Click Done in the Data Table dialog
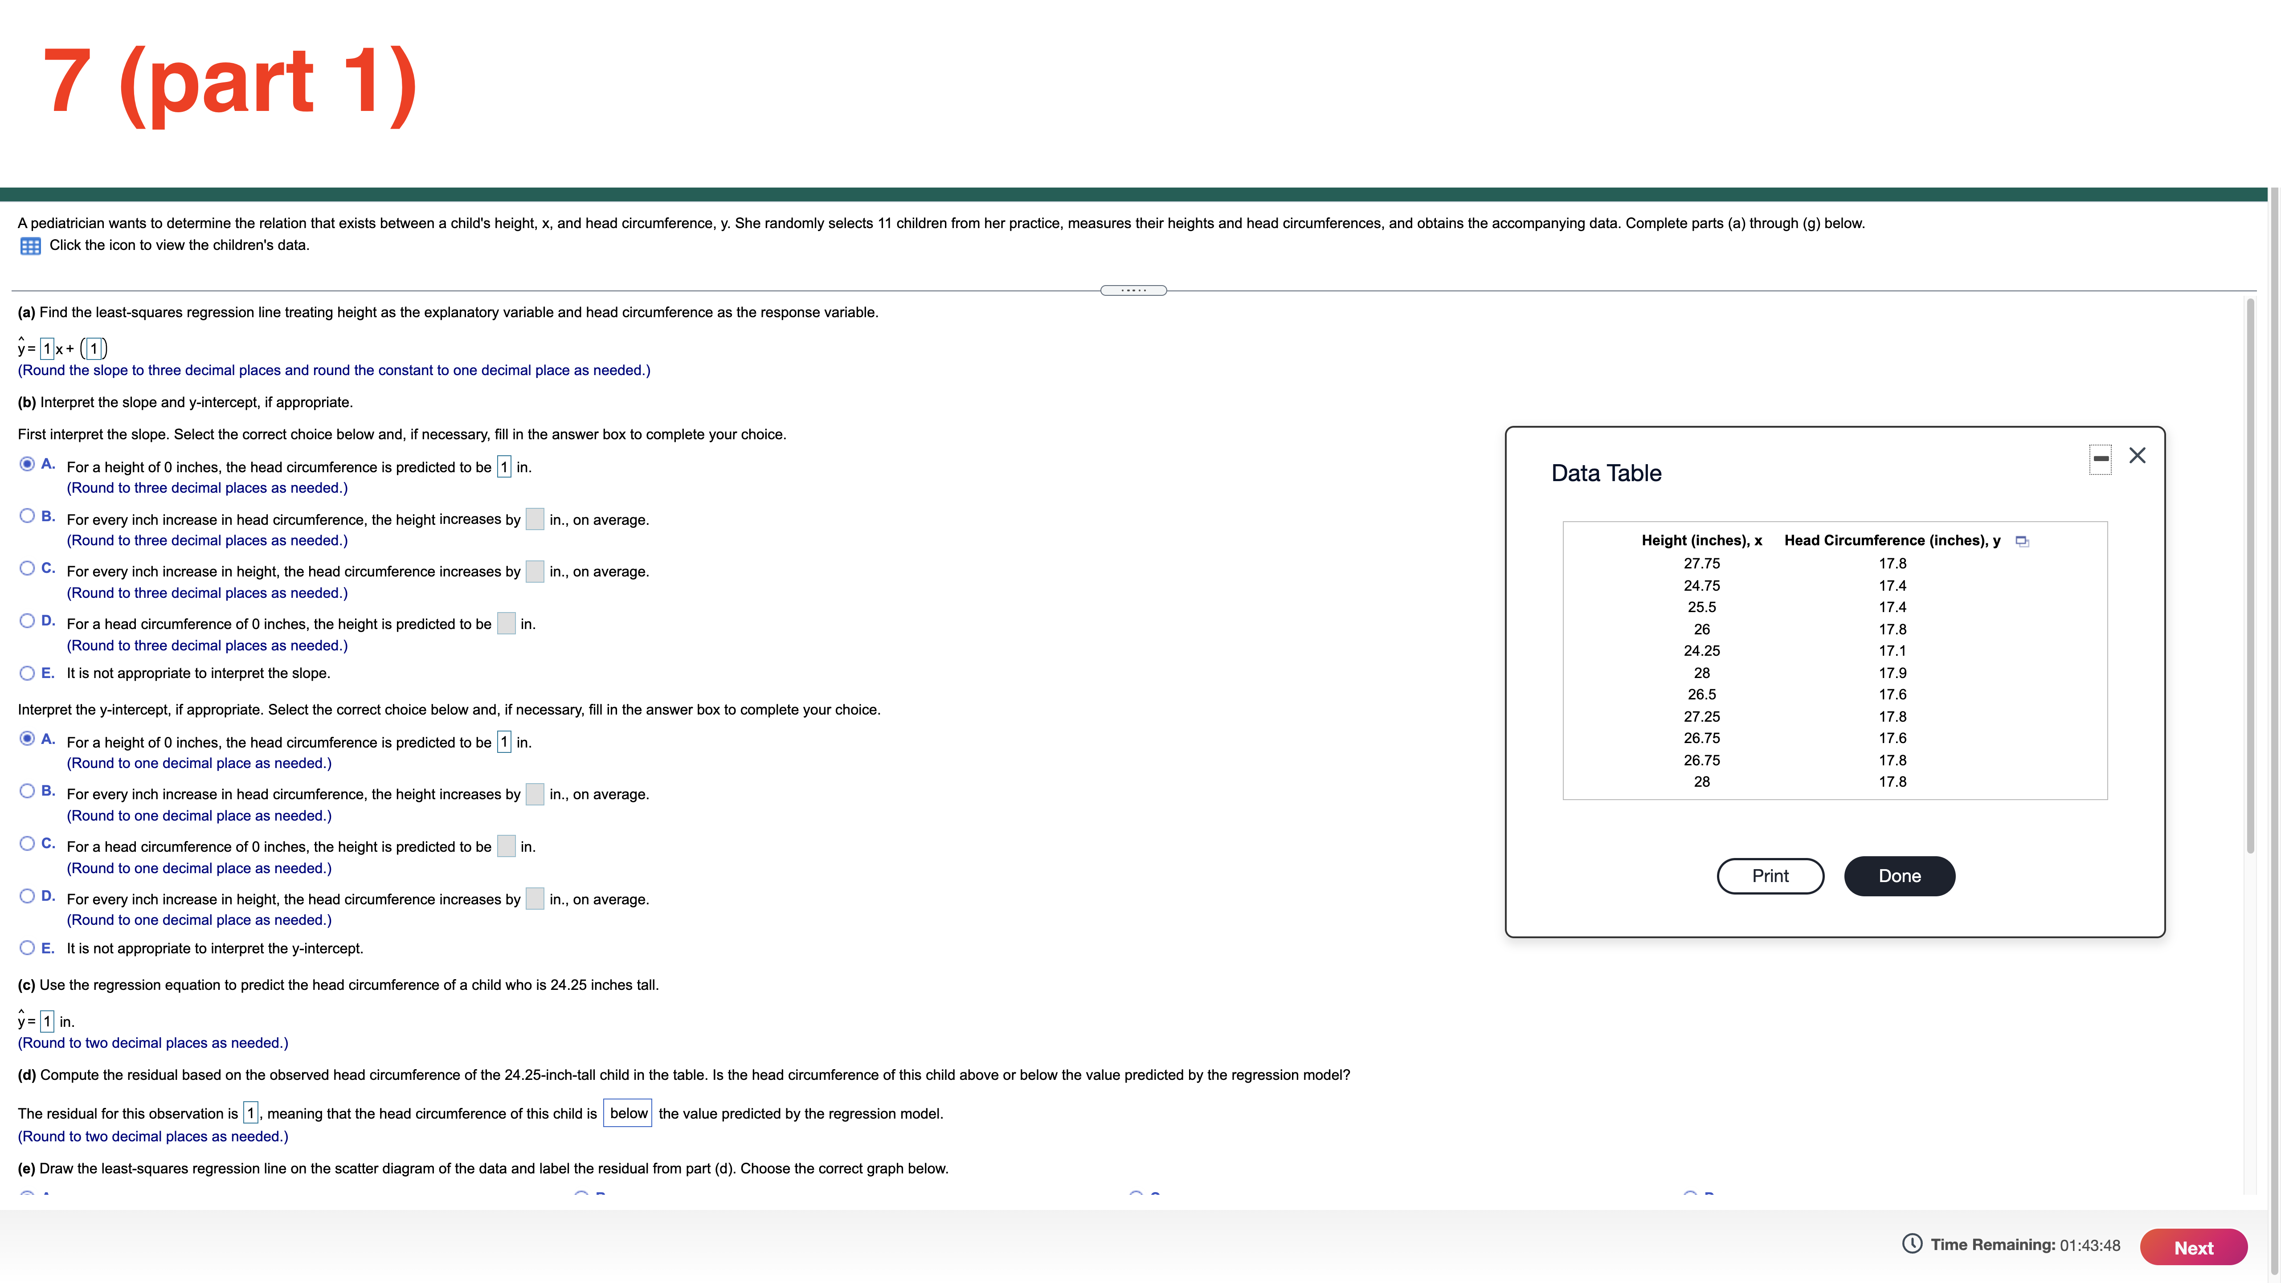The height and width of the screenshot is (1283, 2281). [x=1898, y=876]
